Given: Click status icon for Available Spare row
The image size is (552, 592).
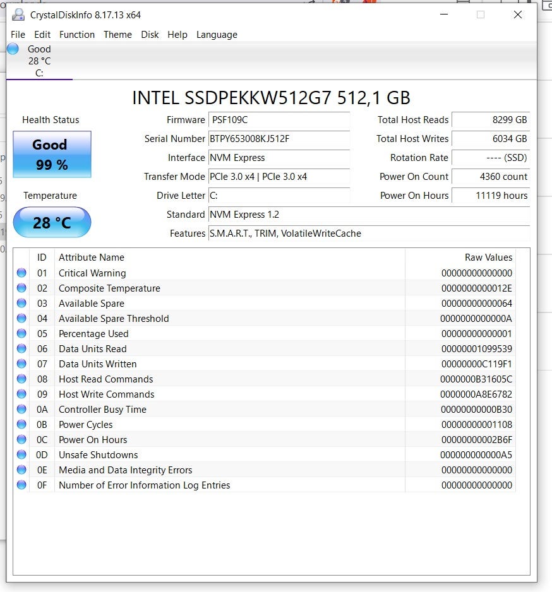Looking at the screenshot, I should click(x=21, y=303).
